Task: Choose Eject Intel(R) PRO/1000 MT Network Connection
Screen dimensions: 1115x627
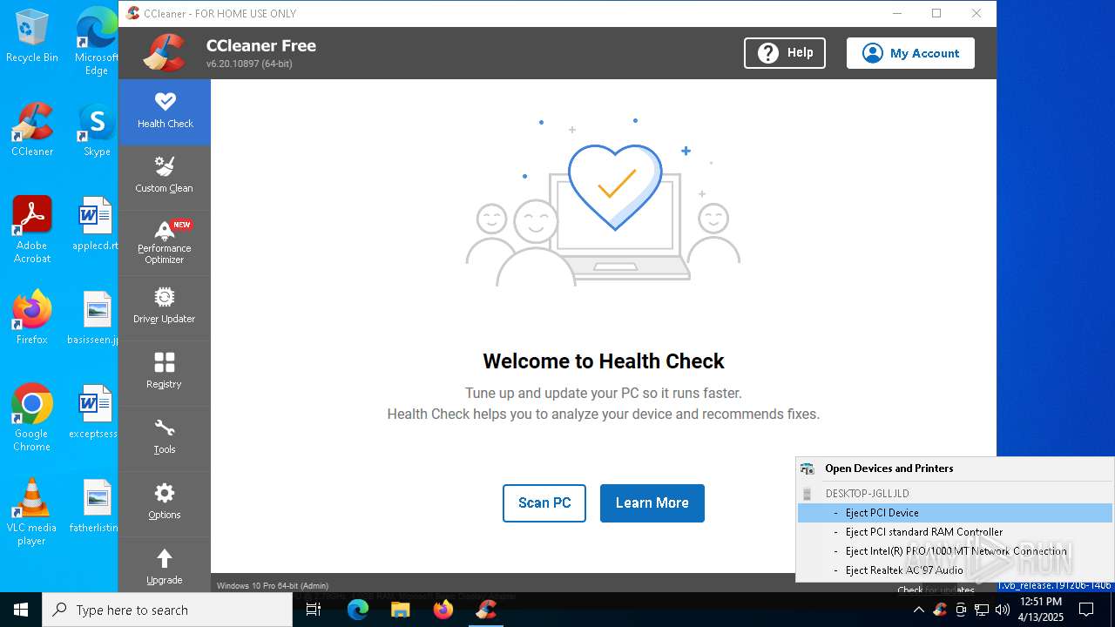Action: click(955, 551)
